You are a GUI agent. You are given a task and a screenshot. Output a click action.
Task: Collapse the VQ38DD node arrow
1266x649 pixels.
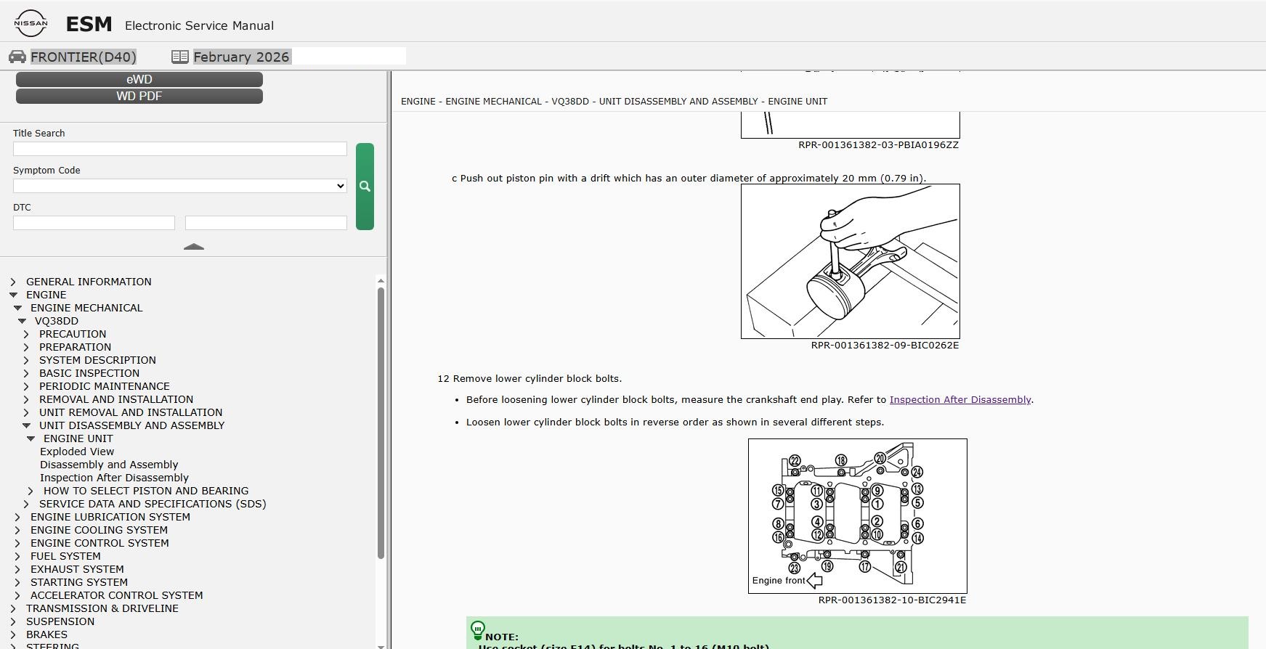click(x=22, y=321)
